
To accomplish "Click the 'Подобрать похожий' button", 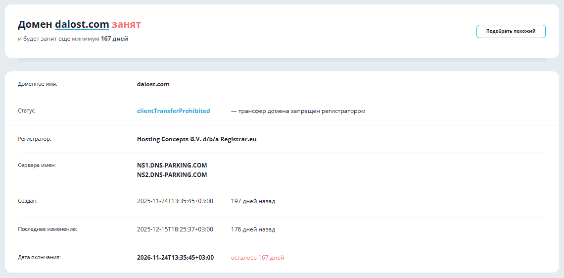I will point(511,31).
